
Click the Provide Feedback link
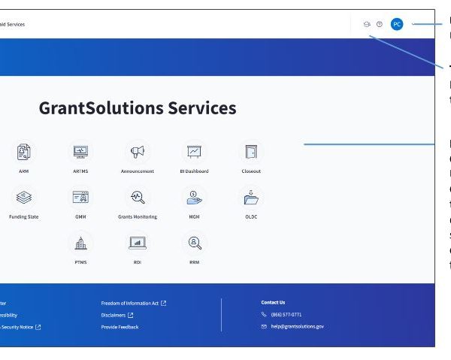(x=120, y=327)
